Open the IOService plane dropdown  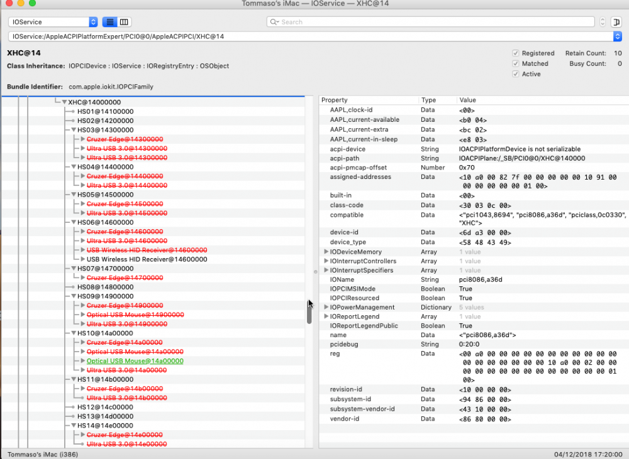[x=53, y=22]
